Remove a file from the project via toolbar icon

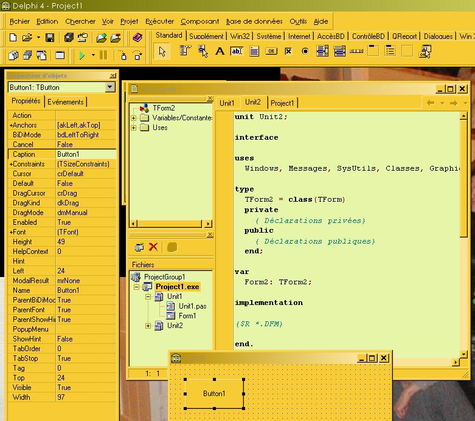tap(116, 38)
